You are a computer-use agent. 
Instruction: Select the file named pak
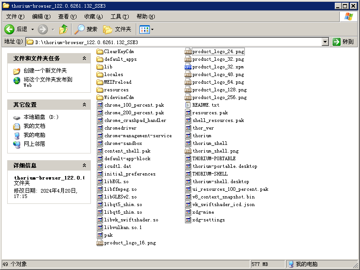point(108,235)
